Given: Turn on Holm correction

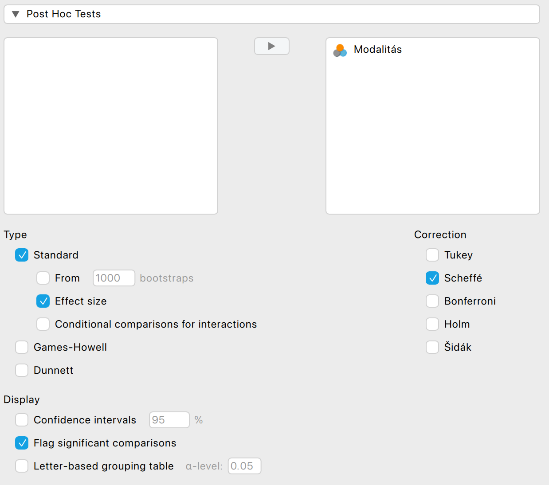Looking at the screenshot, I should click(x=432, y=324).
